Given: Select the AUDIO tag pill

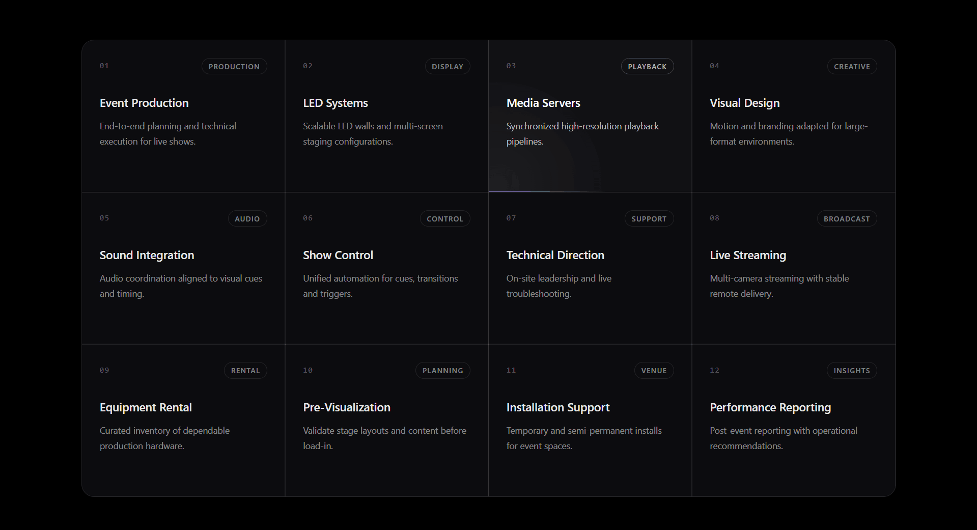Looking at the screenshot, I should point(247,219).
